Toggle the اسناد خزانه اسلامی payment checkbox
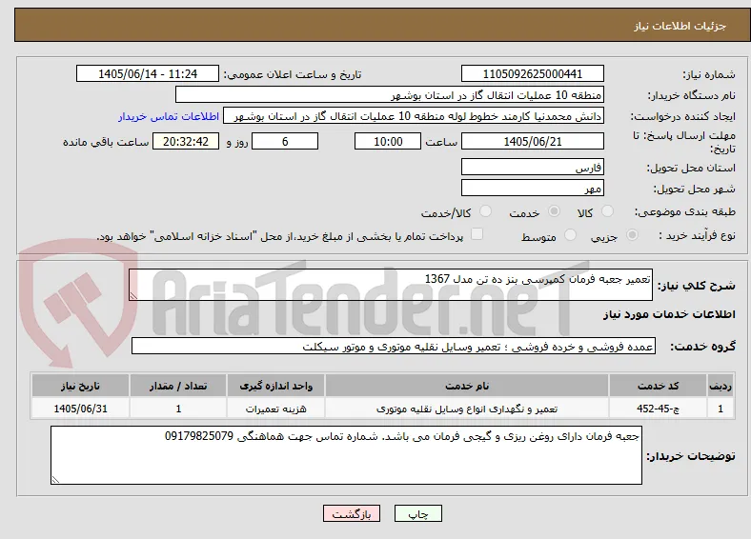This screenshot has height=539, width=751. [477, 234]
